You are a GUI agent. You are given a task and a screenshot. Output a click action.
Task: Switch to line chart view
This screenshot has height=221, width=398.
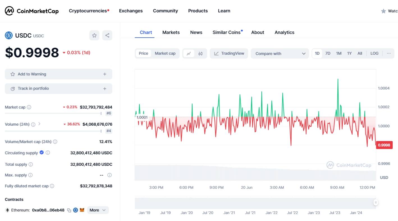tap(189, 53)
